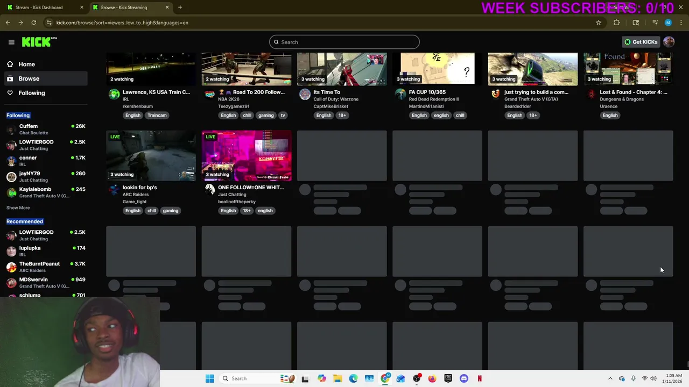Open ONE FOLLOW=ONE WHIT... stream thumbnail
The image size is (689, 387).
tap(246, 155)
